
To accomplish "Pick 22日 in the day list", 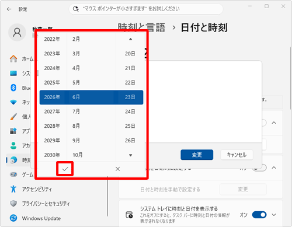I will coord(130,83).
